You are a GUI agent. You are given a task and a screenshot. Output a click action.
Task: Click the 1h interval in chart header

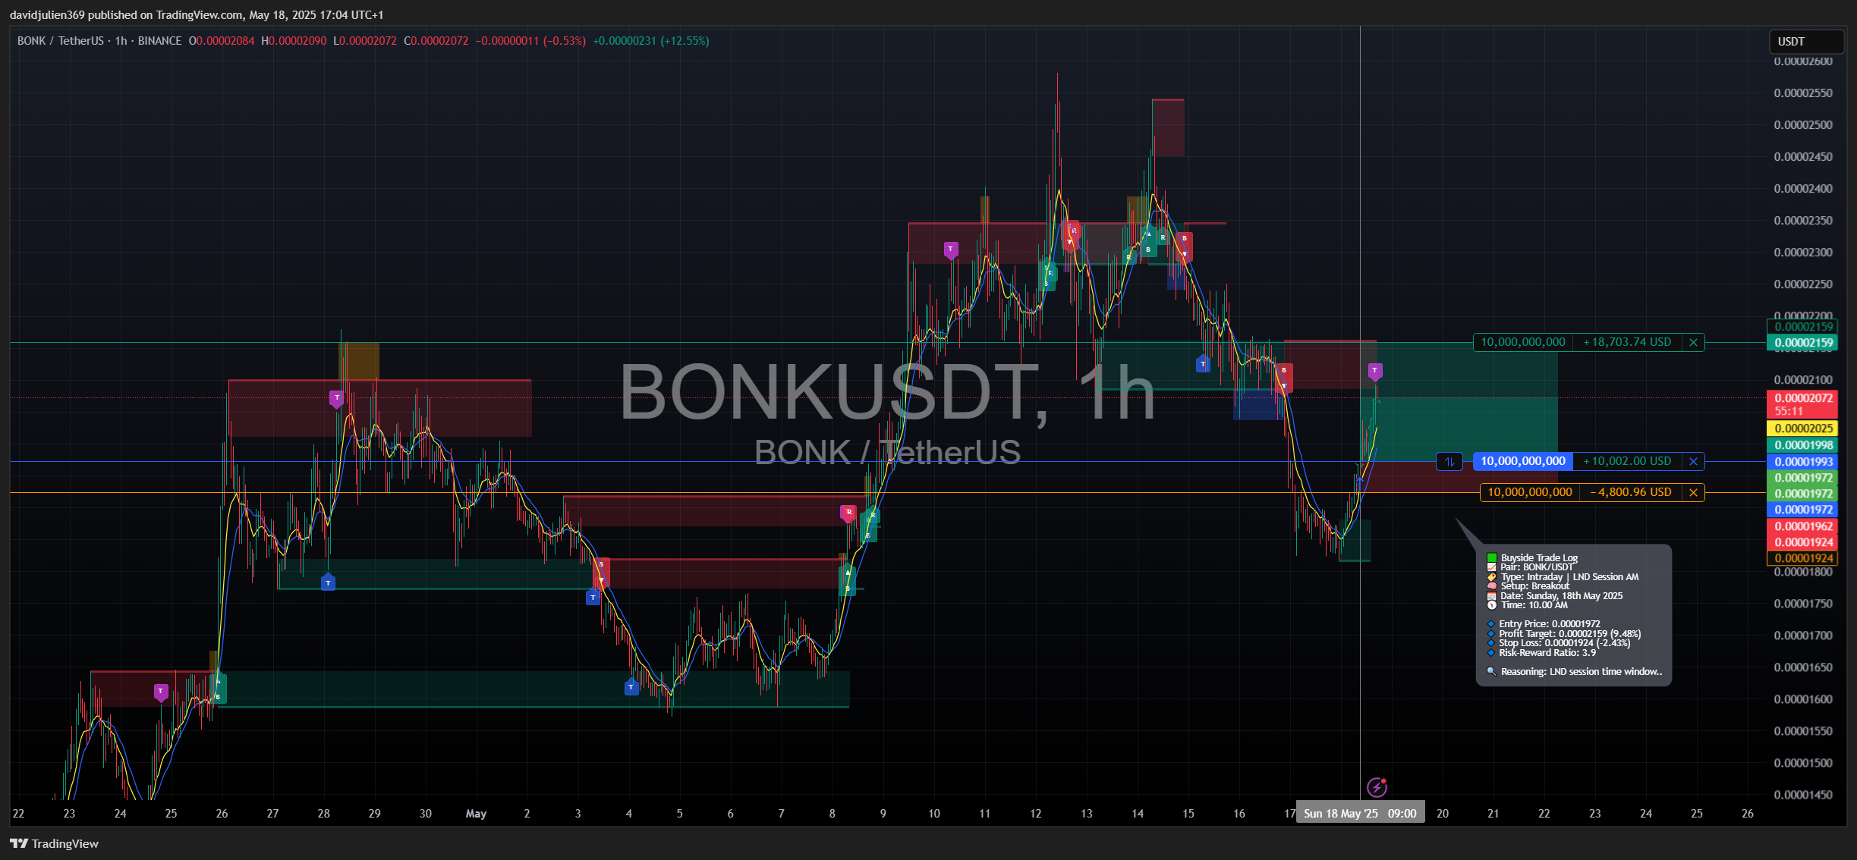pos(121,41)
